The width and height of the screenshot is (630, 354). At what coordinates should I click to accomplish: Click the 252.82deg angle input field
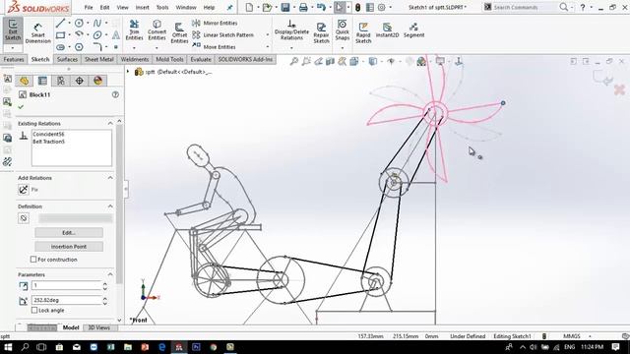(66, 300)
